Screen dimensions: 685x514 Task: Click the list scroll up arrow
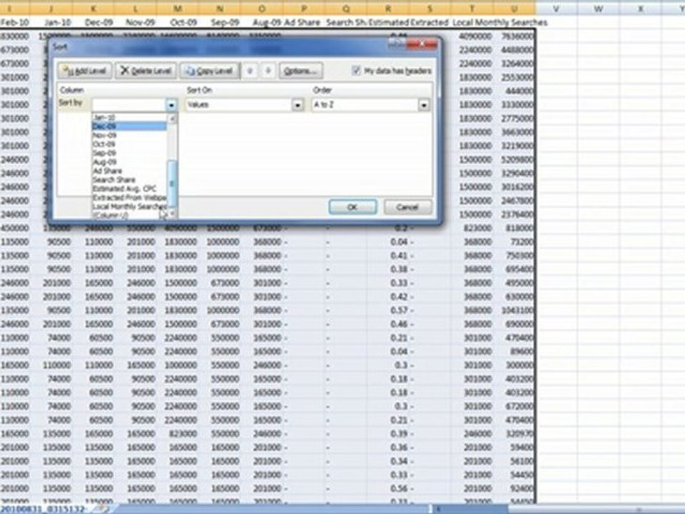[x=172, y=119]
